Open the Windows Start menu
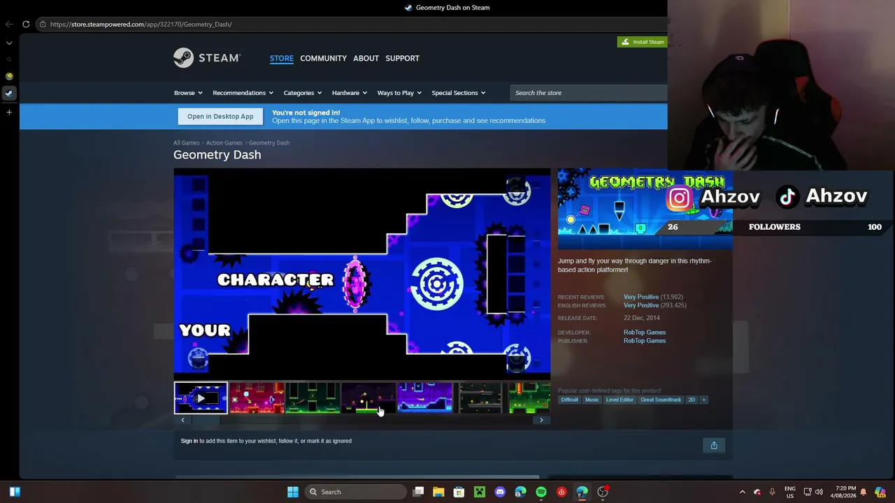The image size is (895, 503). click(x=293, y=492)
